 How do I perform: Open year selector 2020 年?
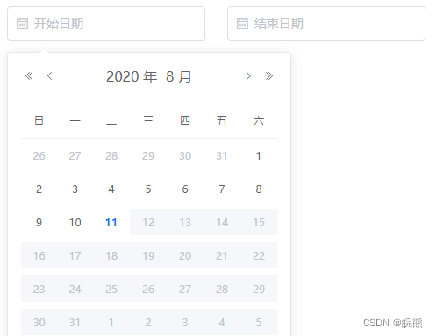coord(132,76)
